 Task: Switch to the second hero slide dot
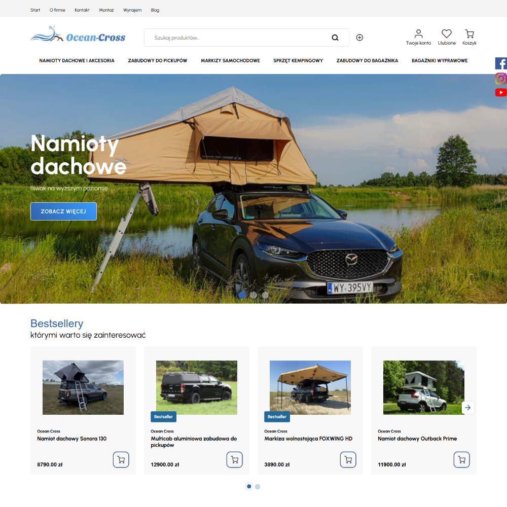pyautogui.click(x=253, y=295)
